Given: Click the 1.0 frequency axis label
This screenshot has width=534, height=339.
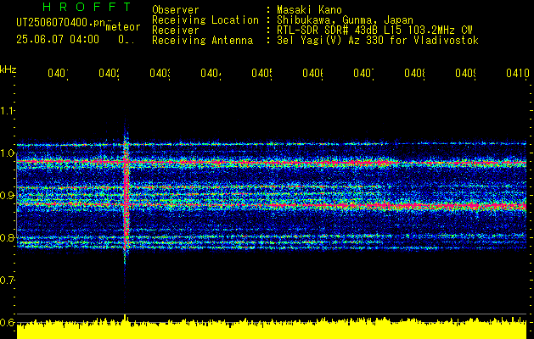Looking at the screenshot, I should coord(7,153).
